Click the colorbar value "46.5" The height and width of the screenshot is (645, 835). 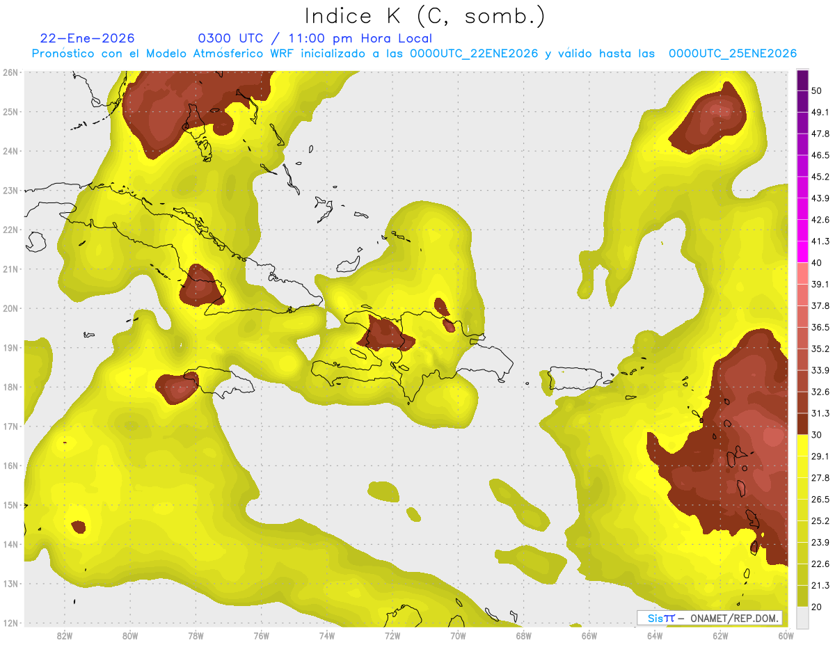(x=820, y=155)
